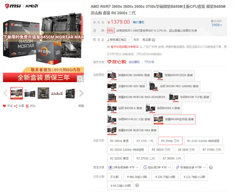Image resolution: width=234 pixels, height=192 pixels.
Task: Click the help icon beside 增值保障 options
Action: coord(211,168)
